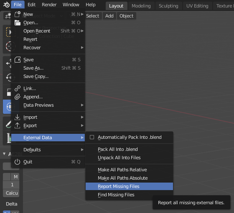
Task: Switch to the Layout workspace tab
Action: click(116, 6)
